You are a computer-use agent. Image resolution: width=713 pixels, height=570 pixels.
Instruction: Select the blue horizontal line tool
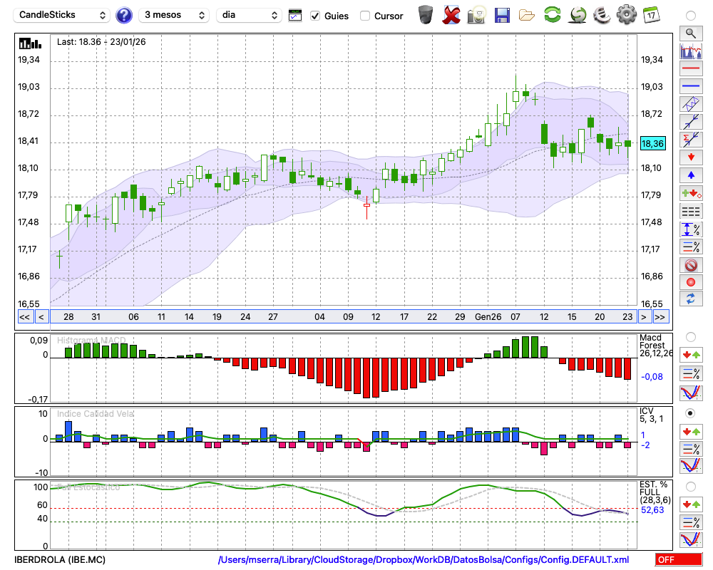pyautogui.click(x=691, y=86)
